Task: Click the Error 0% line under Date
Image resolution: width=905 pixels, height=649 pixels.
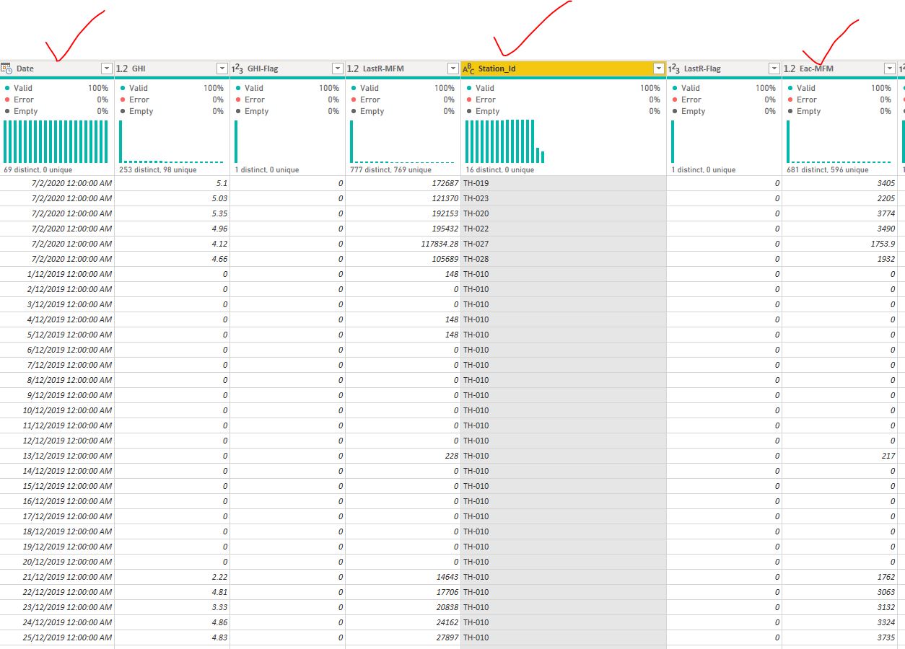Action: point(56,100)
